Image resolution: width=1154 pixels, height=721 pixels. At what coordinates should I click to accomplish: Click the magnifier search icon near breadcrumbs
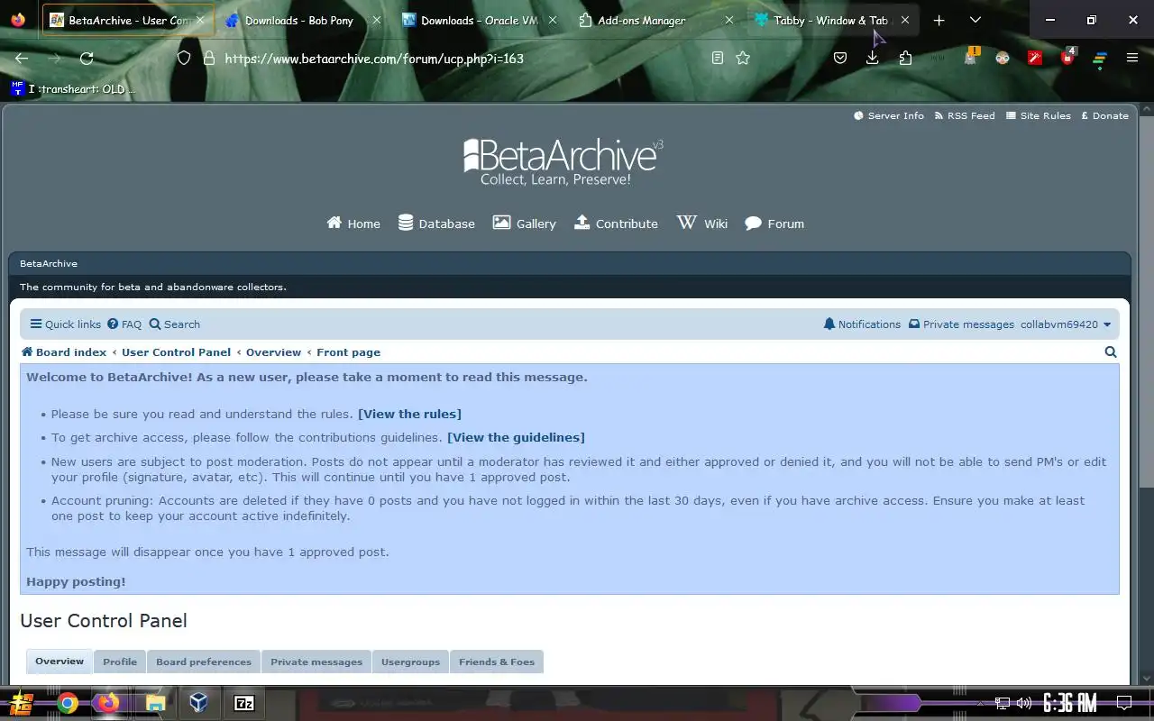click(x=1111, y=352)
